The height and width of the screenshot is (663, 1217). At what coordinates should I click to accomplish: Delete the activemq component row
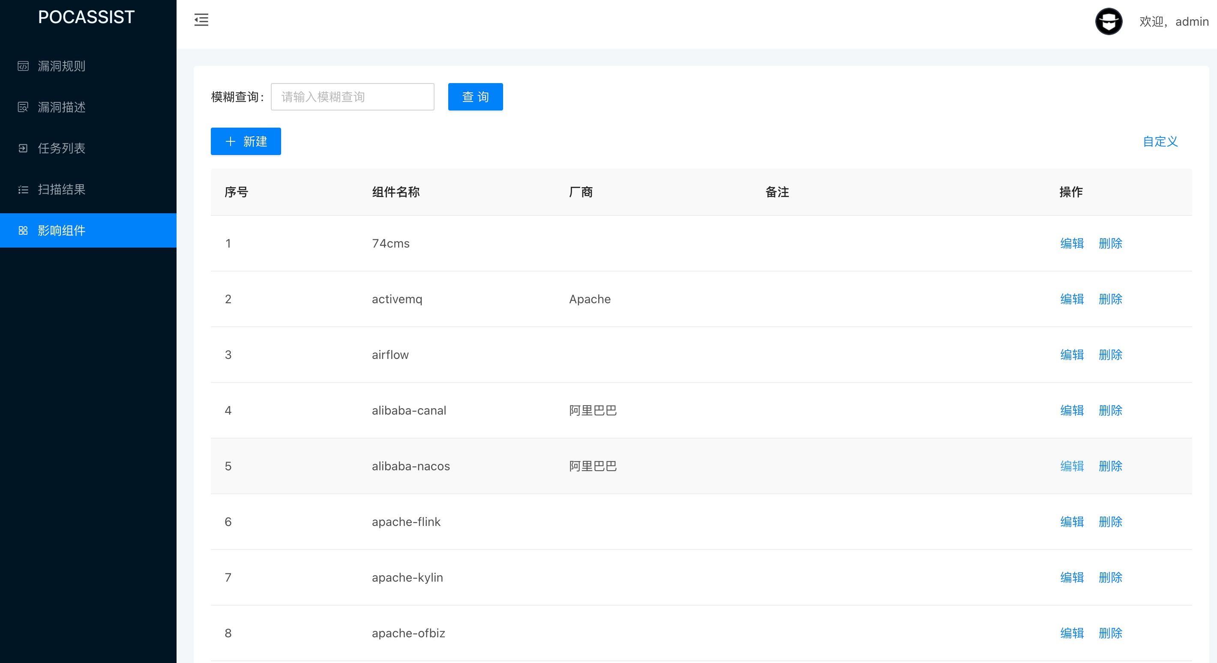click(1110, 299)
